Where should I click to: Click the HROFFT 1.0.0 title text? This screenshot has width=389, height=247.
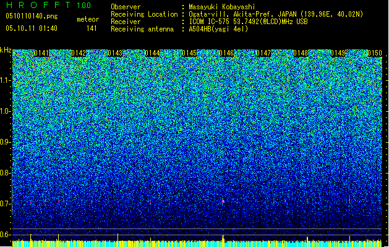48,5
